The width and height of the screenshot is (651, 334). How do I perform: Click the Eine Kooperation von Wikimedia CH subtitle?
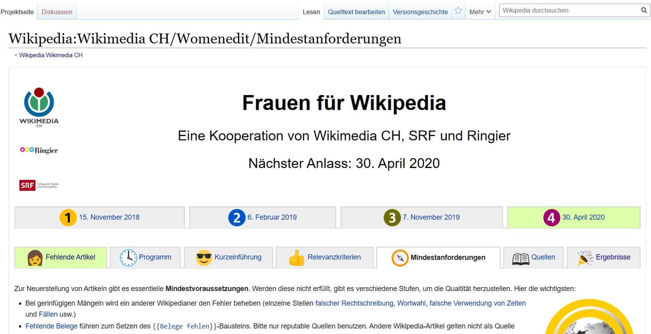(344, 136)
